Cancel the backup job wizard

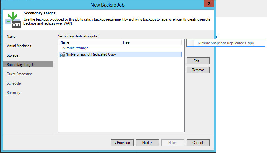(198, 143)
